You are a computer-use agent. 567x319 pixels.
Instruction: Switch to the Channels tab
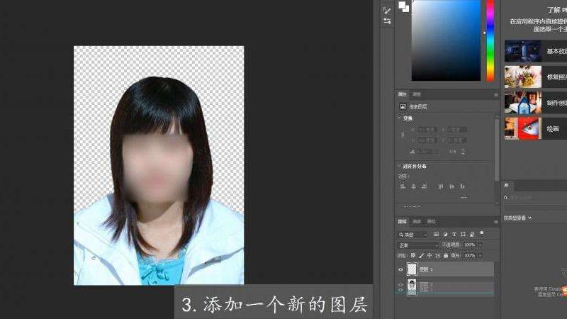(x=417, y=221)
